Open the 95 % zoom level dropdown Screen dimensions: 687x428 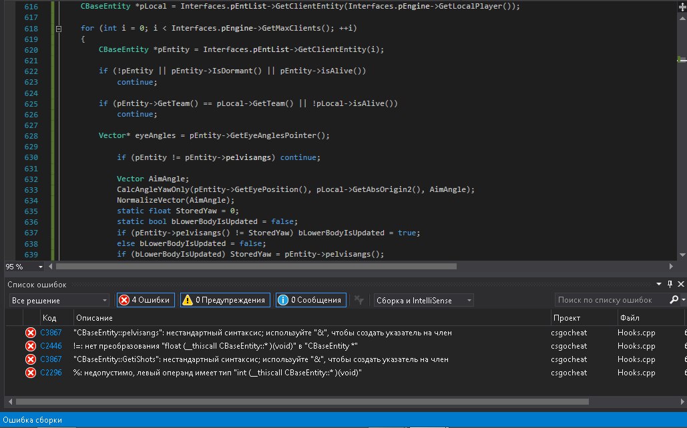coord(41,267)
